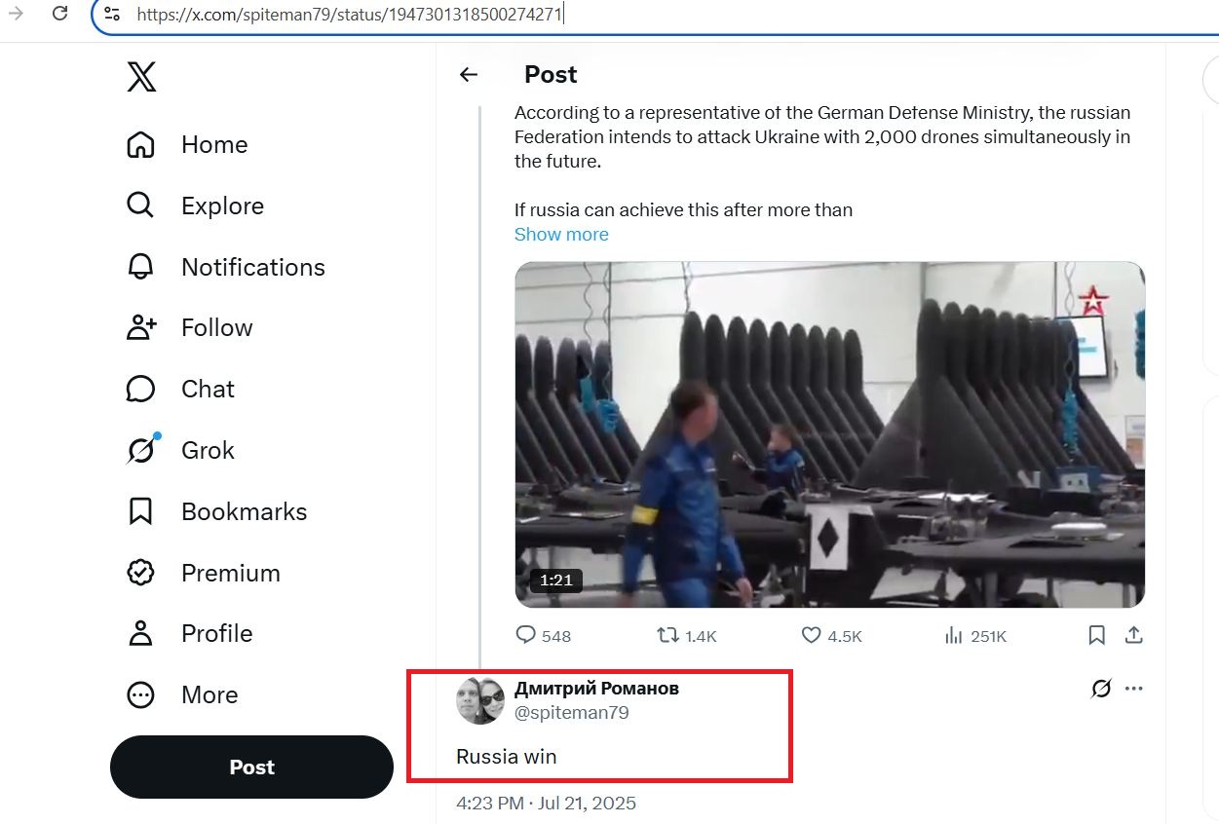Click the X logo icon

coord(141,76)
